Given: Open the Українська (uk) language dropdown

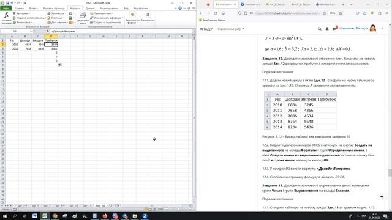Looking at the screenshot, I should [x=230, y=29].
